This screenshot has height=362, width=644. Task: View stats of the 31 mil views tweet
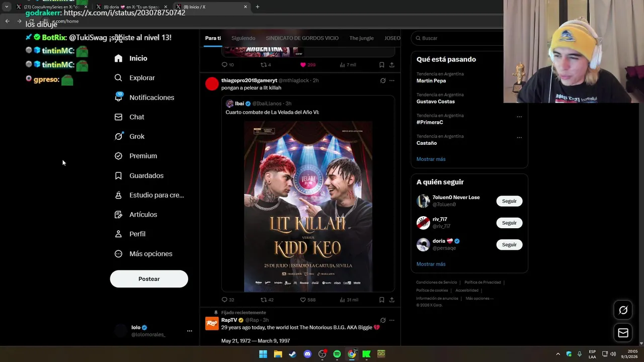click(x=349, y=300)
